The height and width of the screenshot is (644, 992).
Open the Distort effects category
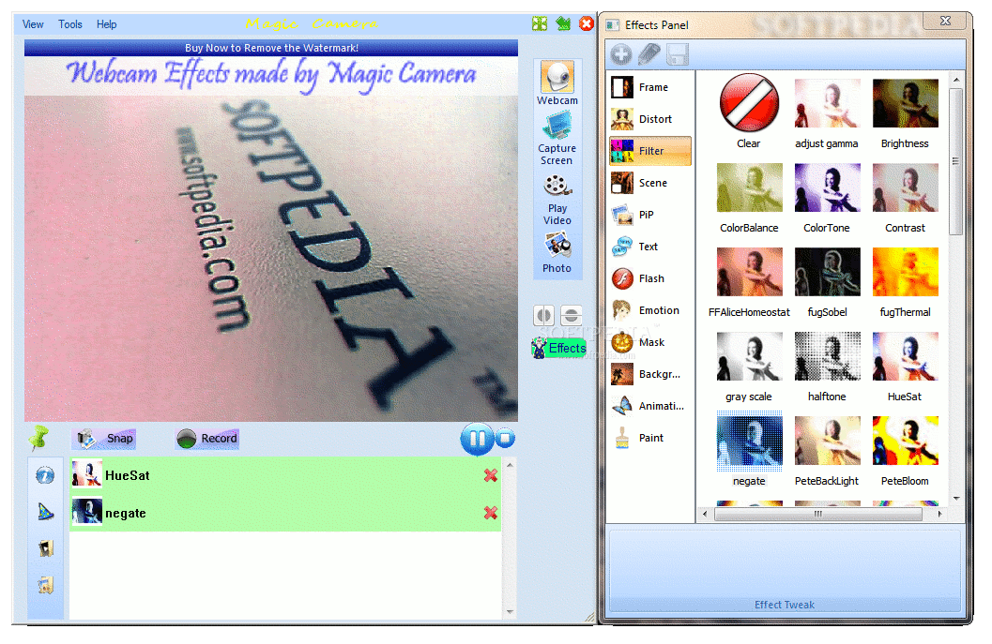click(649, 119)
